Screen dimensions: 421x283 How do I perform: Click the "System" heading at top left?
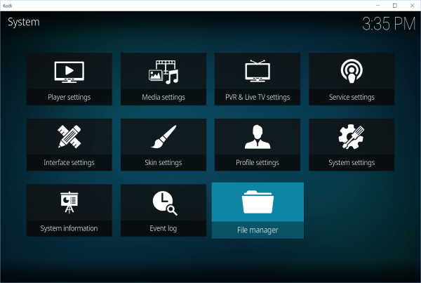[x=23, y=22]
